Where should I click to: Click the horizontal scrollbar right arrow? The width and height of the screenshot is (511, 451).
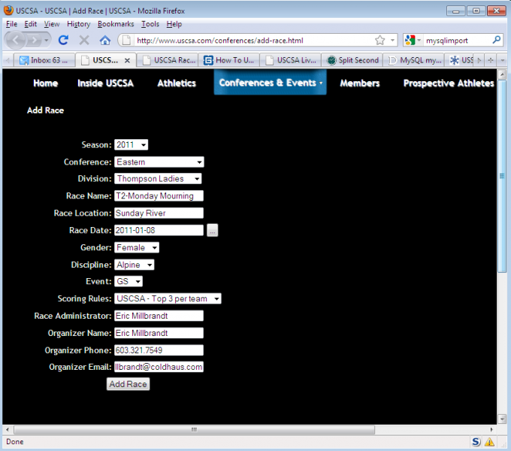(491, 429)
